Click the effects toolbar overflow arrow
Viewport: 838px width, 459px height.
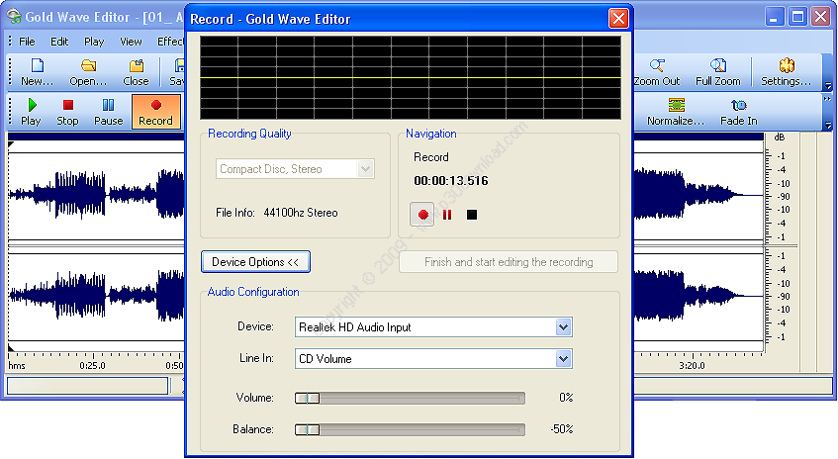(x=828, y=126)
